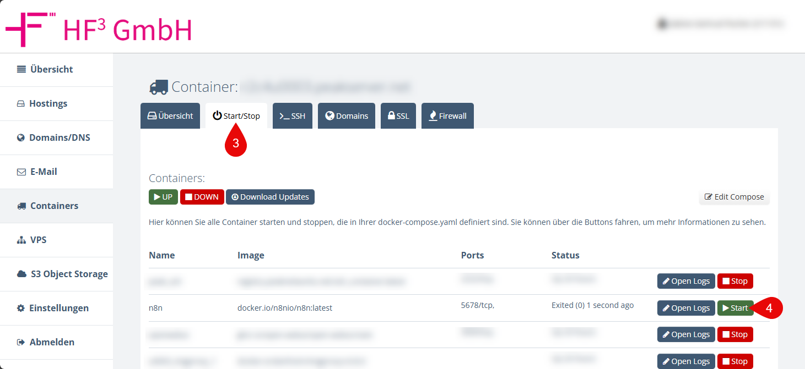The width and height of the screenshot is (805, 369).
Task: Select E-Mail in the sidebar
Action: coord(44,172)
